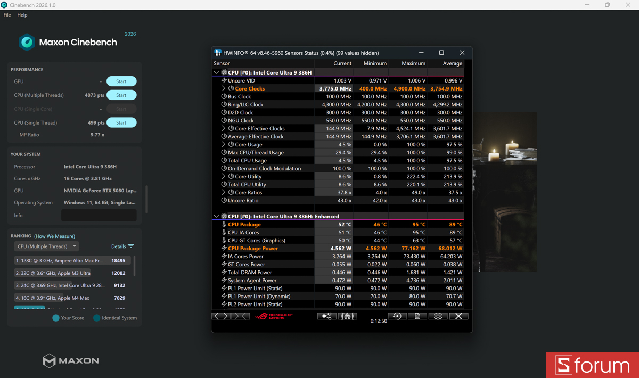Click the lightning icon beside CPU Package Power
Image resolution: width=639 pixels, height=378 pixels.
click(224, 248)
